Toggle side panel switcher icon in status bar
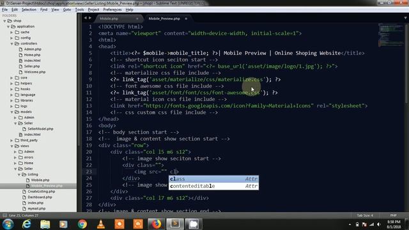 (x=4, y=215)
